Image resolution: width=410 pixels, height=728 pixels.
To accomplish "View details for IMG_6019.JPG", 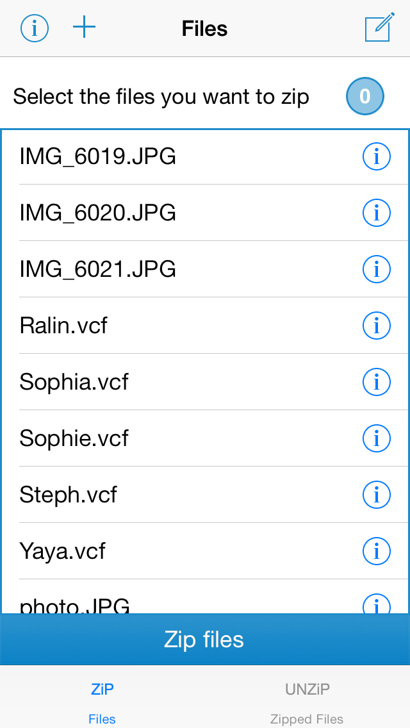I will click(x=376, y=156).
